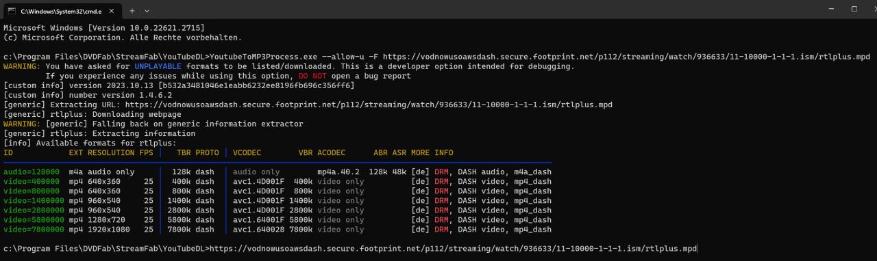Click the cmd.exe tab icon
The image size is (877, 261).
click(x=12, y=11)
